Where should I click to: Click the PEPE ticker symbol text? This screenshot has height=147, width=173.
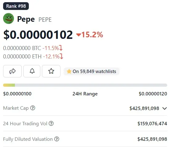click(x=45, y=20)
